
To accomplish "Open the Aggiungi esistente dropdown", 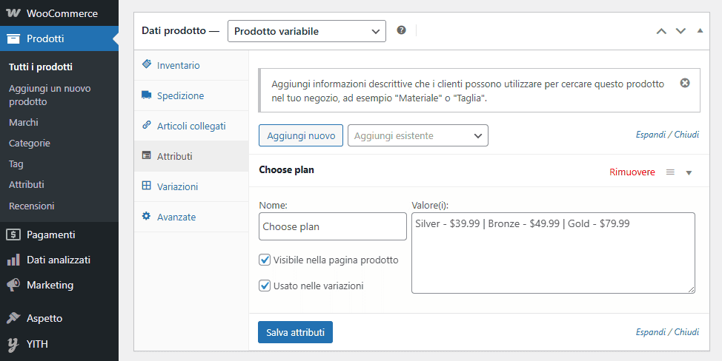I will pyautogui.click(x=417, y=135).
